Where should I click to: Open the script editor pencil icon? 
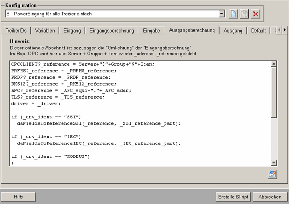click(273, 174)
